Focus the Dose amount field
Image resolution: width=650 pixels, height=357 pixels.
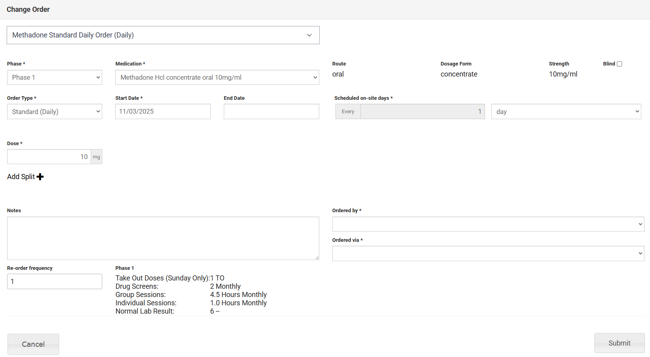pyautogui.click(x=49, y=157)
